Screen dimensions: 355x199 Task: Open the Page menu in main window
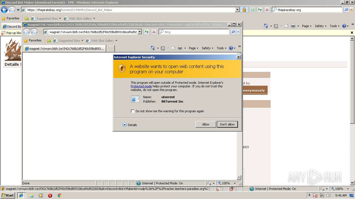(307, 26)
